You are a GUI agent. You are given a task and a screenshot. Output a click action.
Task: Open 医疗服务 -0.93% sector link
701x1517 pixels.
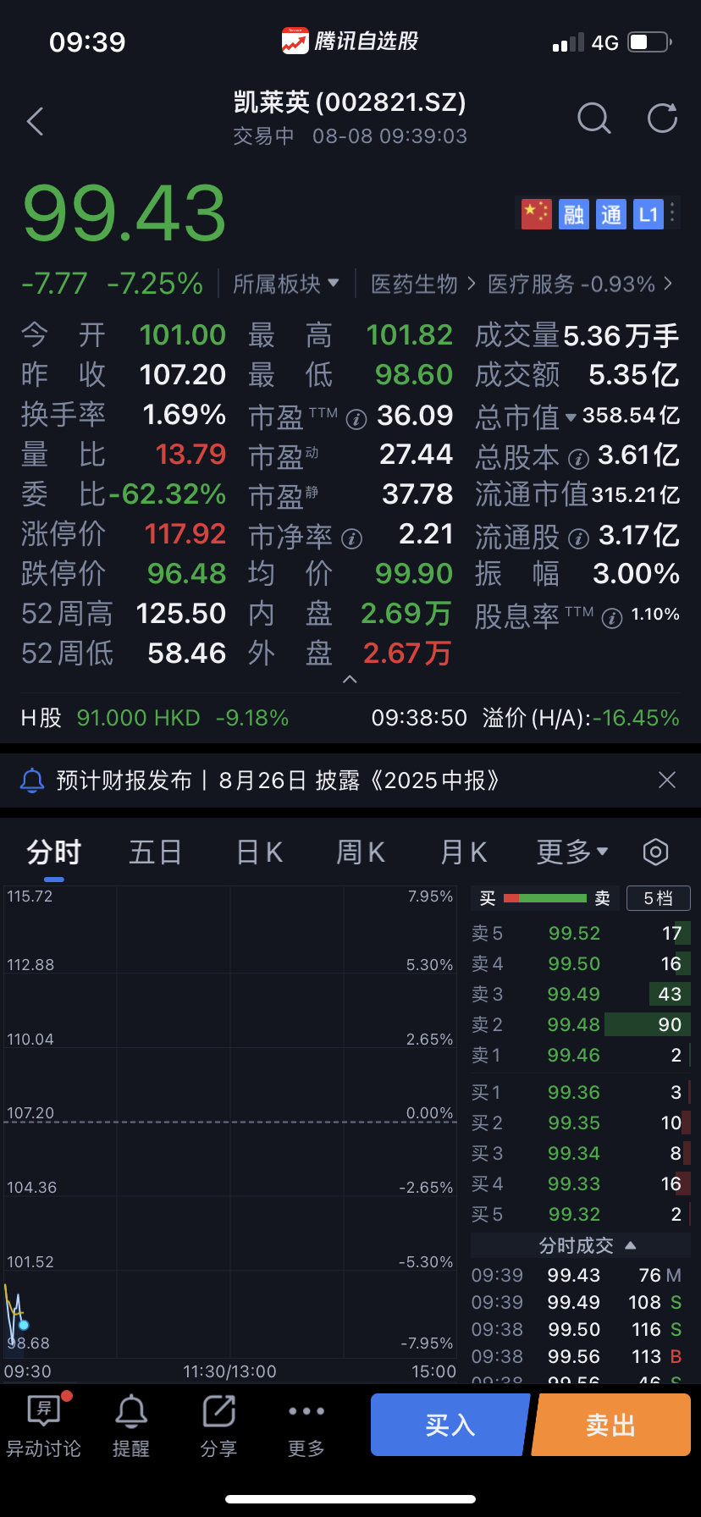tap(580, 284)
